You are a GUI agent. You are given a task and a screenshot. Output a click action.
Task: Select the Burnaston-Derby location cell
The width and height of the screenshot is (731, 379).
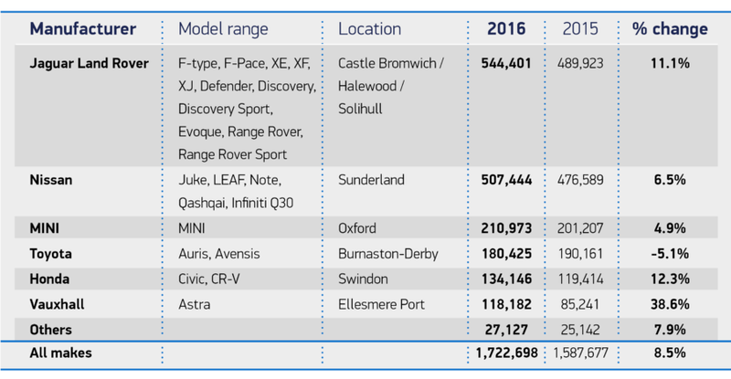(388, 254)
